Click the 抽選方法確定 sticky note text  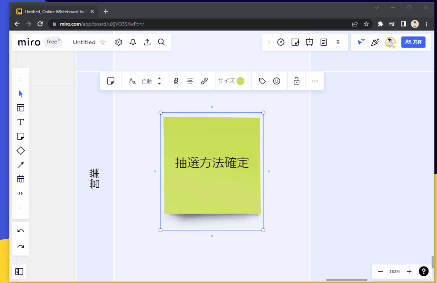pyautogui.click(x=212, y=163)
